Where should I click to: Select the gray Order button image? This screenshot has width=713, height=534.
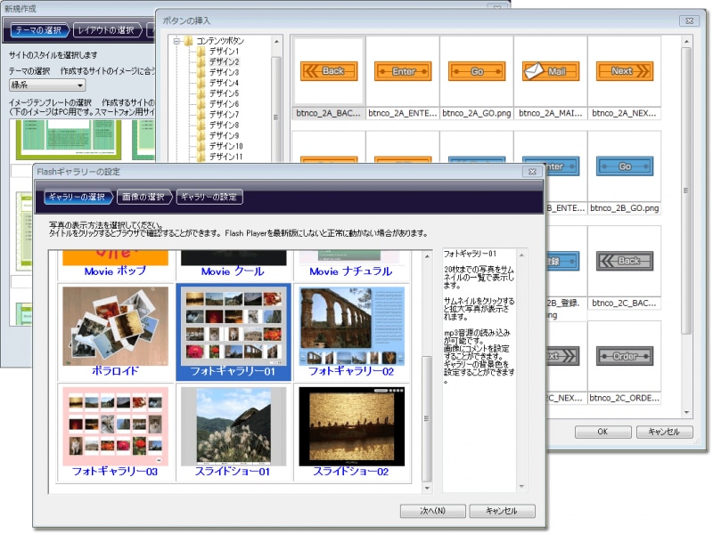click(625, 357)
